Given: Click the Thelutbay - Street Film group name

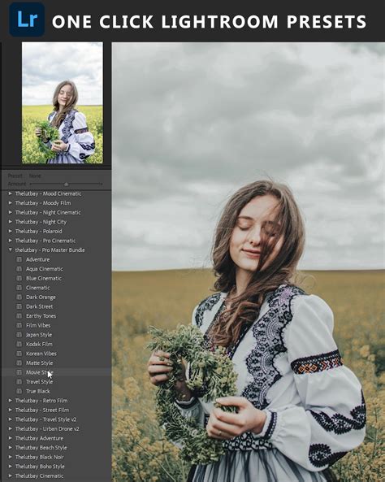Looking at the screenshot, I should click(42, 410).
